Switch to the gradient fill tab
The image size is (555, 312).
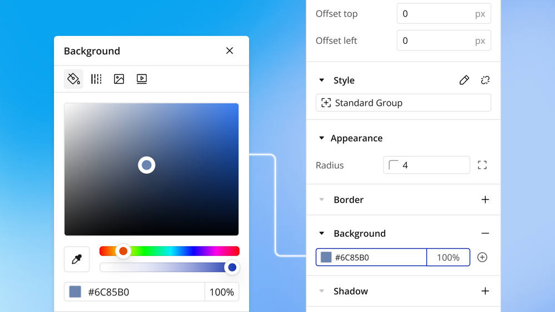click(96, 79)
